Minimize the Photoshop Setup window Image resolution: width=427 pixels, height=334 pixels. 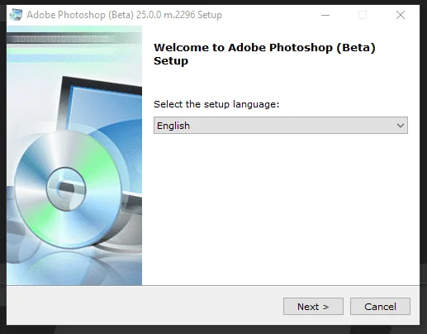(325, 15)
